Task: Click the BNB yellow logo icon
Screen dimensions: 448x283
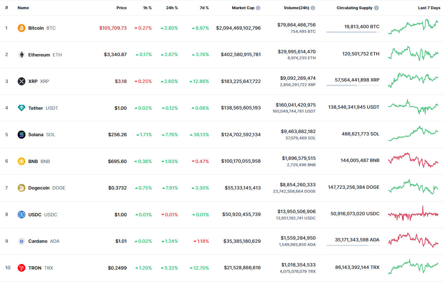Action: (22, 161)
